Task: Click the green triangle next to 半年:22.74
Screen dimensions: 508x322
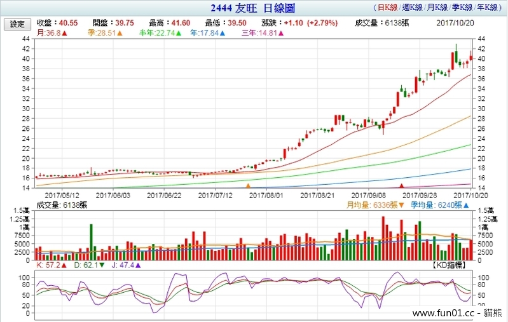Action: [179, 33]
